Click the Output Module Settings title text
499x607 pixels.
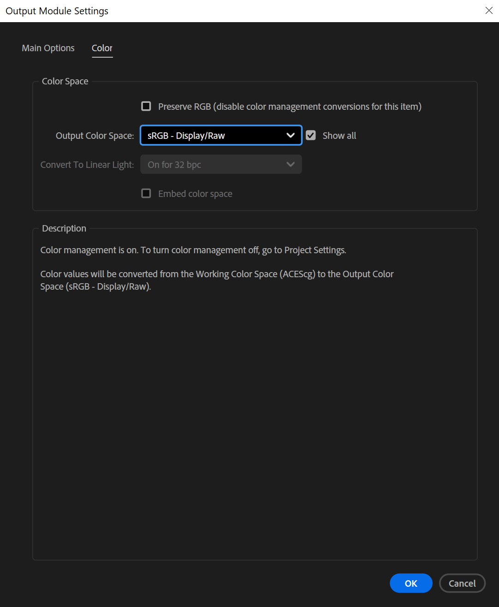point(56,11)
